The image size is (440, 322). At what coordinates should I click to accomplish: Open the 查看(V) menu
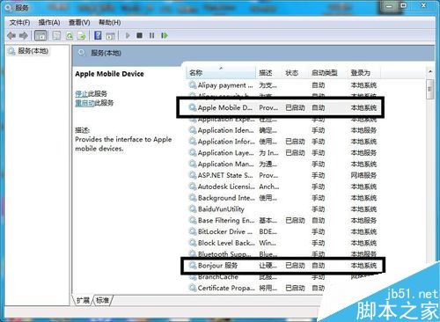[x=79, y=23]
